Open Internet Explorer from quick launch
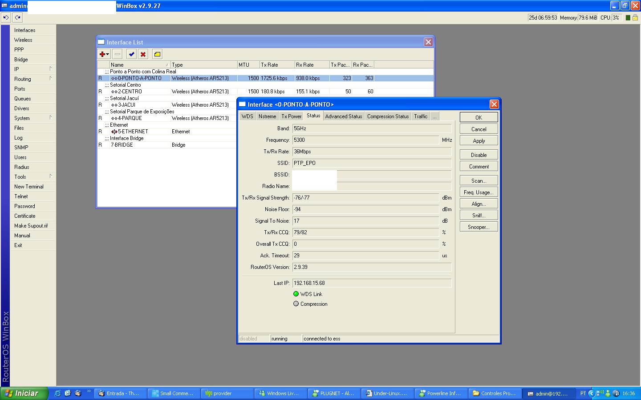Screen dimensions: 641x400 point(57,393)
